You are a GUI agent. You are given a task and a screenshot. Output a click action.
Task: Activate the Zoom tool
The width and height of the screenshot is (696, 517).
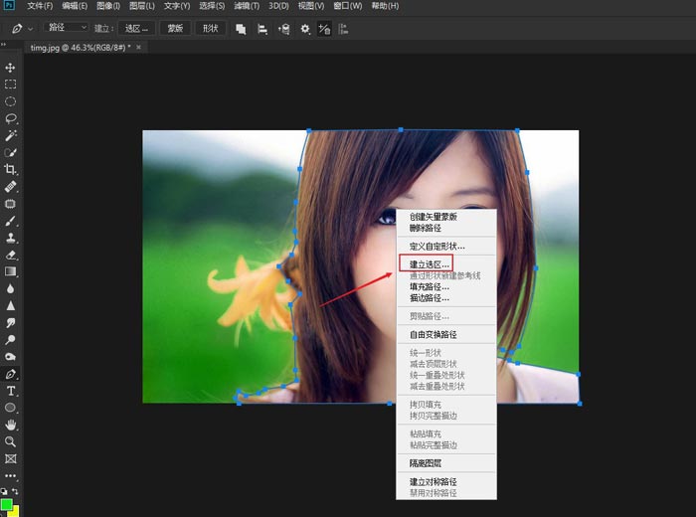tap(11, 441)
